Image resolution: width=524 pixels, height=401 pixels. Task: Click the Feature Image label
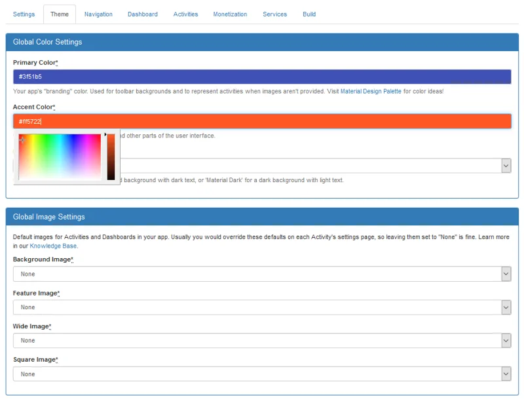click(36, 294)
